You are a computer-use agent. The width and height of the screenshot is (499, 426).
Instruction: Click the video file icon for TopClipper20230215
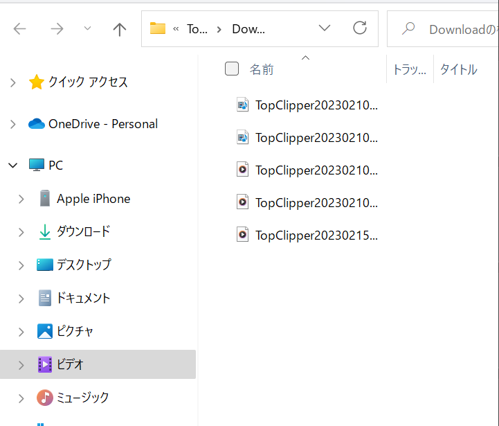pos(242,234)
